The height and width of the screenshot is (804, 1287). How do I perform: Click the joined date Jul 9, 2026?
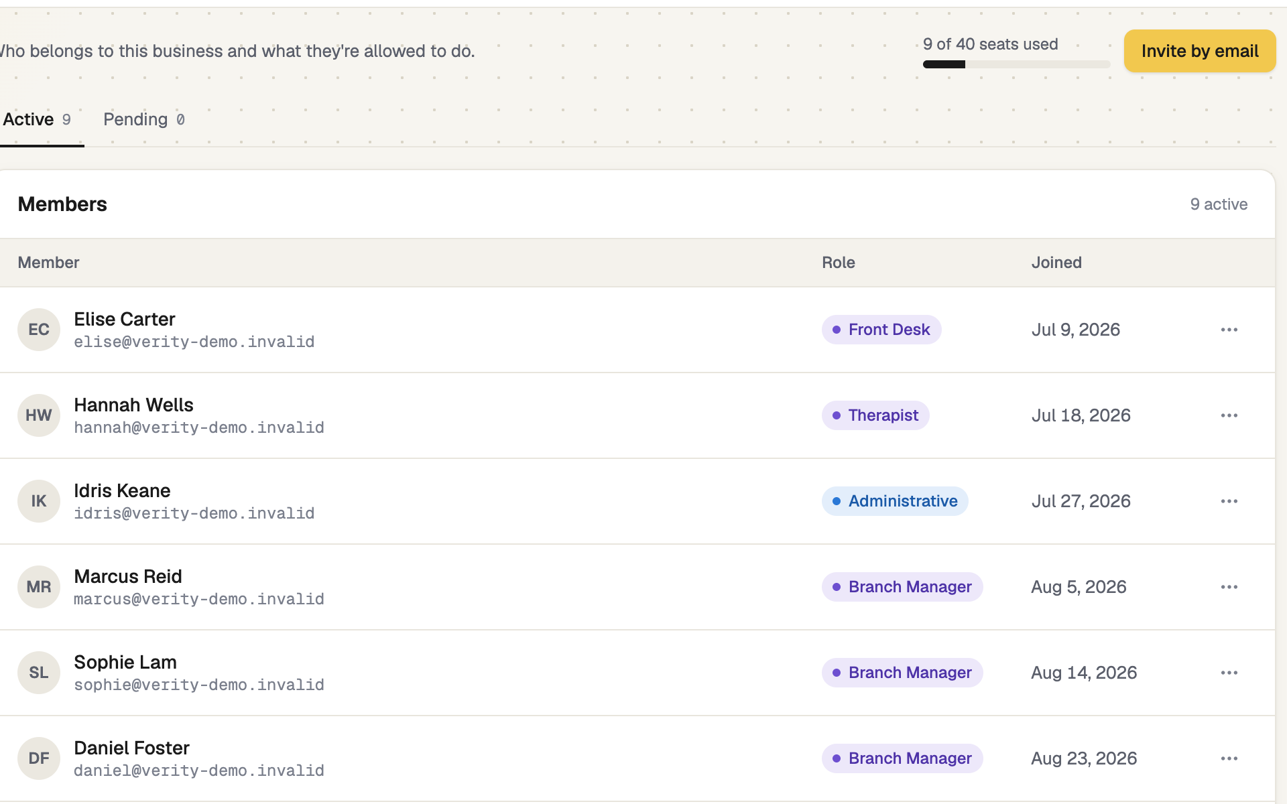pos(1076,330)
